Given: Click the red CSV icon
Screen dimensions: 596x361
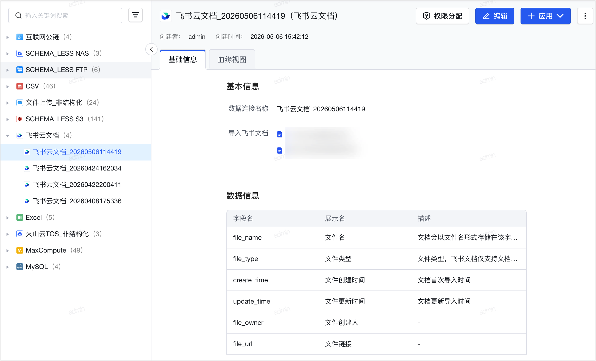Looking at the screenshot, I should (20, 86).
